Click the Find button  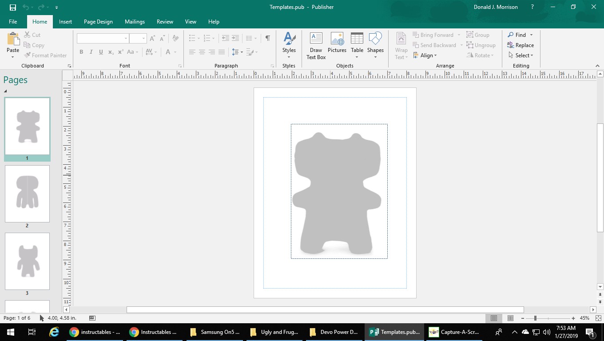[517, 35]
